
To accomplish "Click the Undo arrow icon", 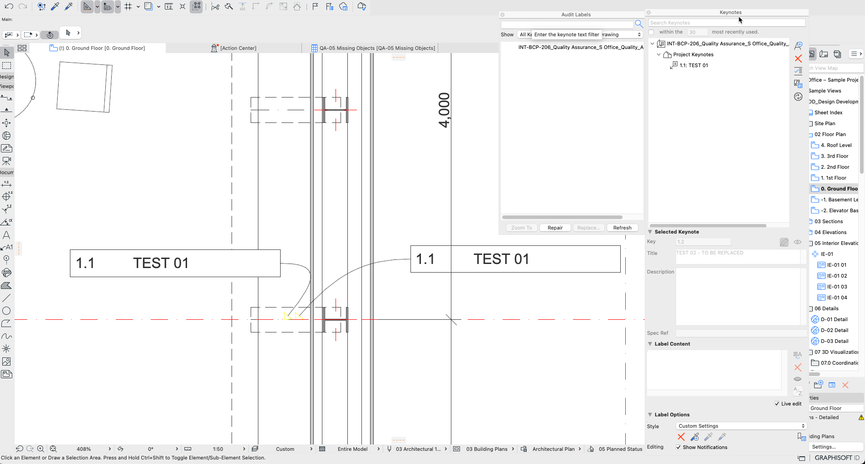I will [9, 6].
